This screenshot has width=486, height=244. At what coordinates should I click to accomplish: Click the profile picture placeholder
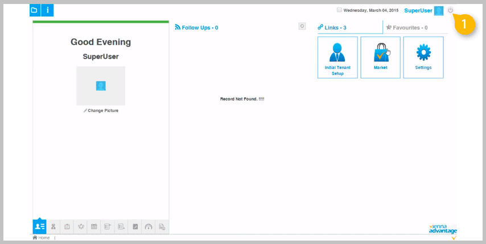point(101,86)
